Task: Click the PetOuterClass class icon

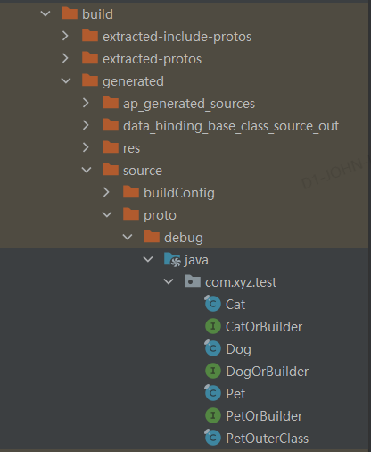Action: click(x=213, y=438)
